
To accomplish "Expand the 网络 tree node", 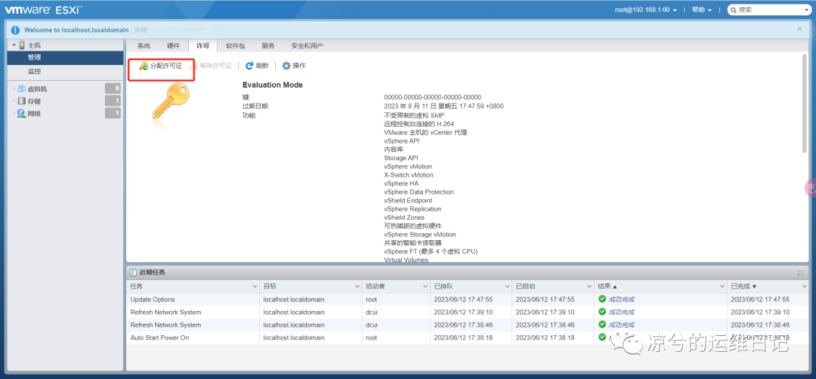I will 14,113.
